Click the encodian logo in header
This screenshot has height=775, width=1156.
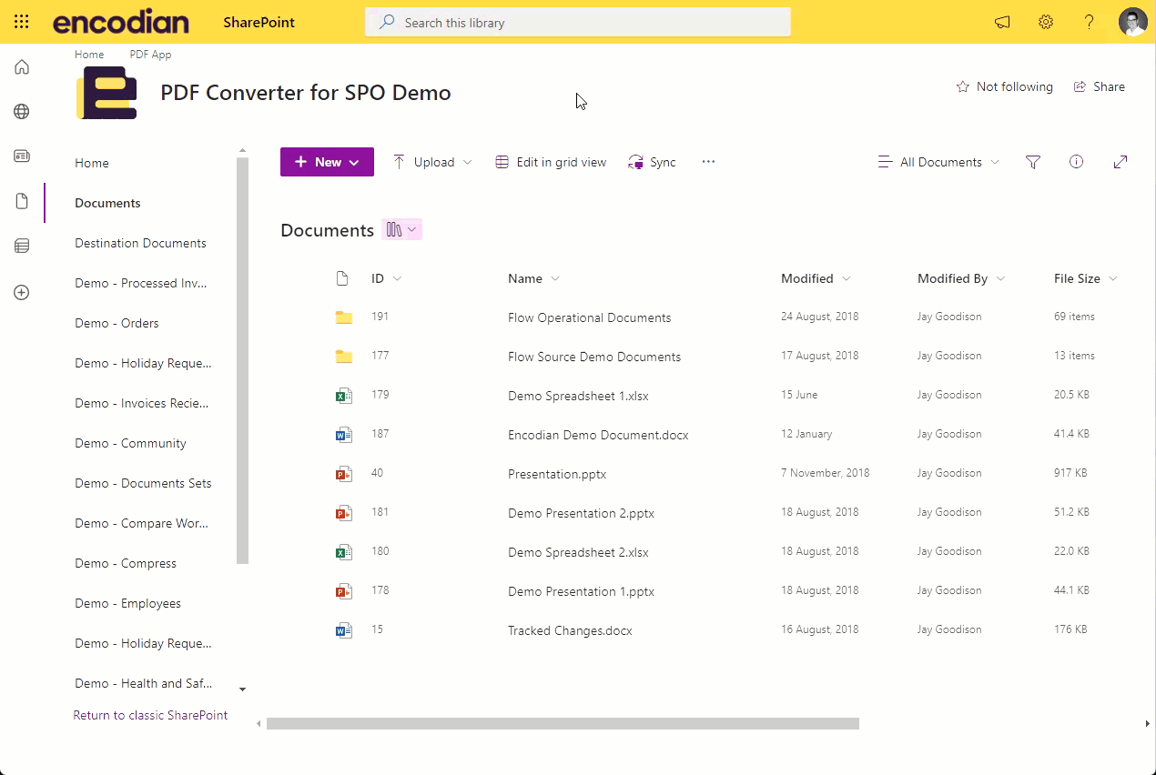tap(121, 23)
